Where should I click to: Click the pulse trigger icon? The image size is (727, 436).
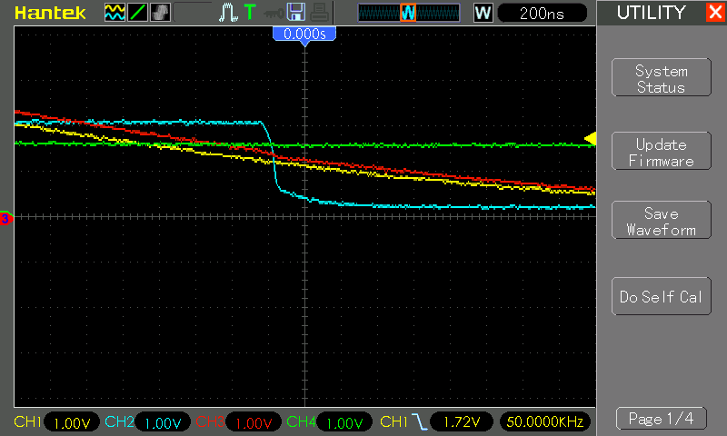(x=228, y=13)
